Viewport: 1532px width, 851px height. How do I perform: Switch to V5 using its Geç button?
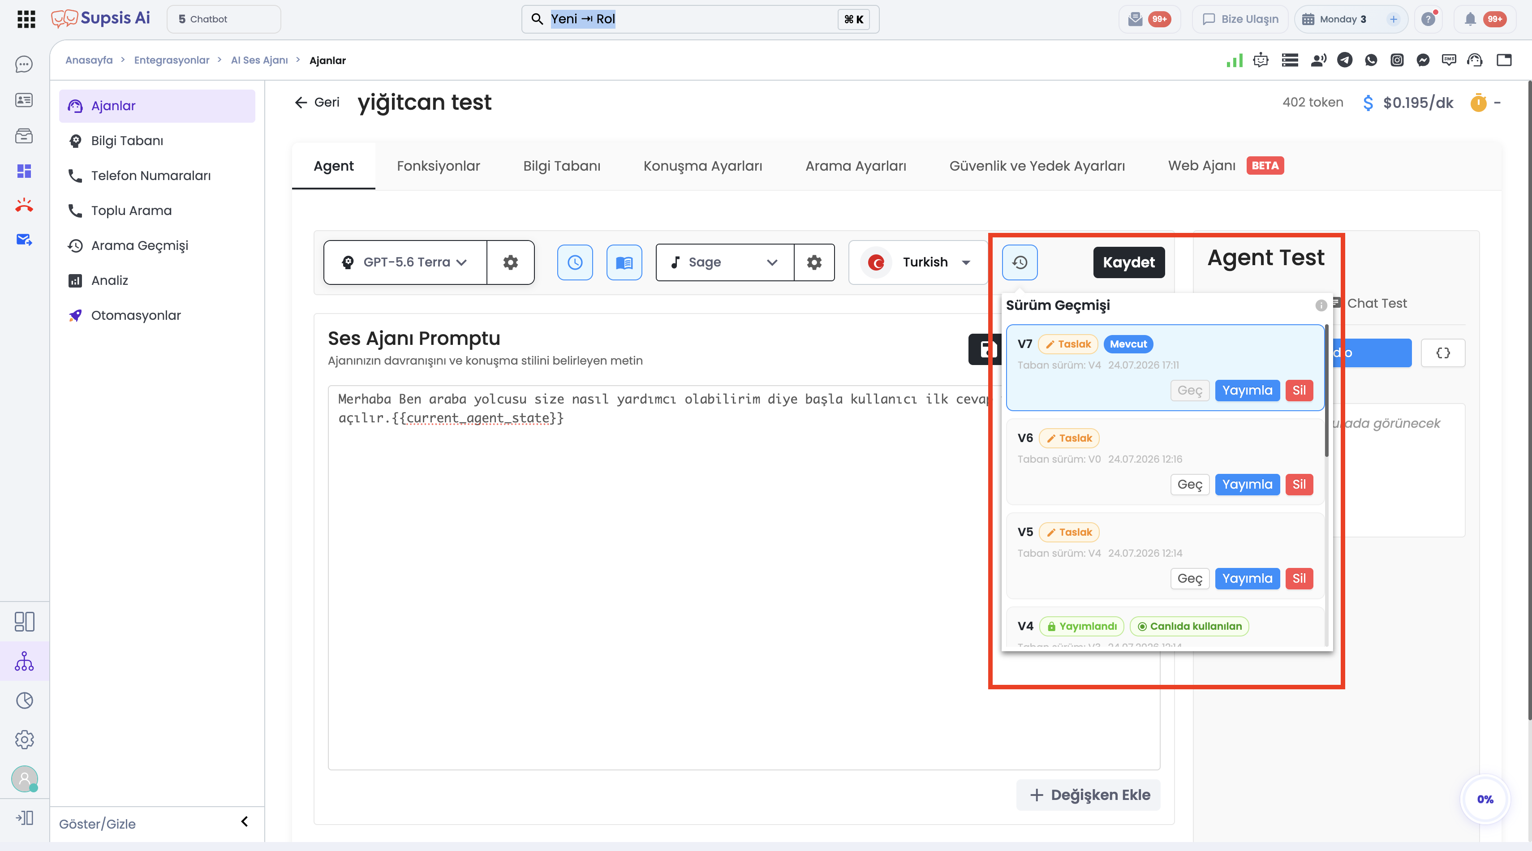[x=1189, y=579]
